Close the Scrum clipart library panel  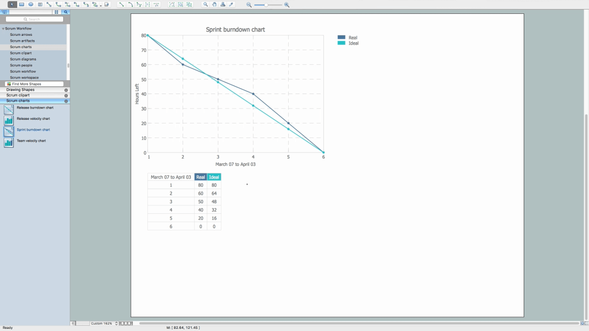[x=66, y=96]
